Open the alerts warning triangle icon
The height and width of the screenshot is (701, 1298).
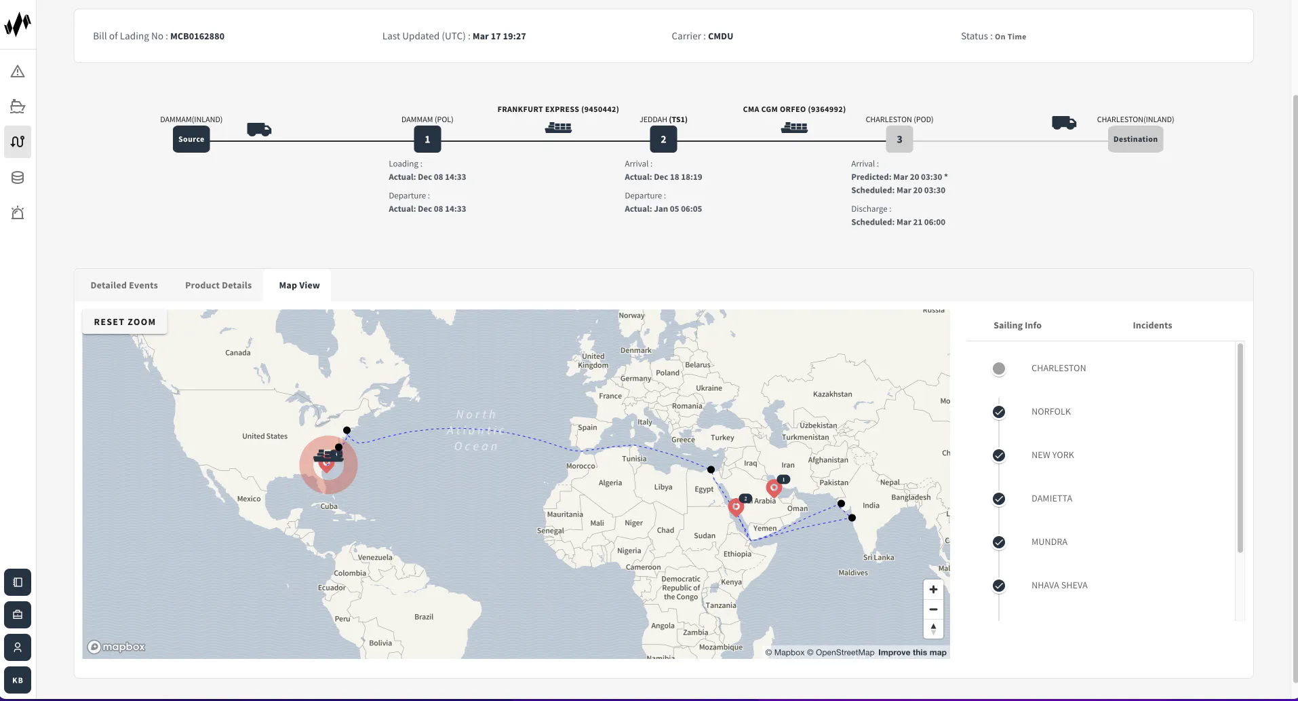[18, 71]
